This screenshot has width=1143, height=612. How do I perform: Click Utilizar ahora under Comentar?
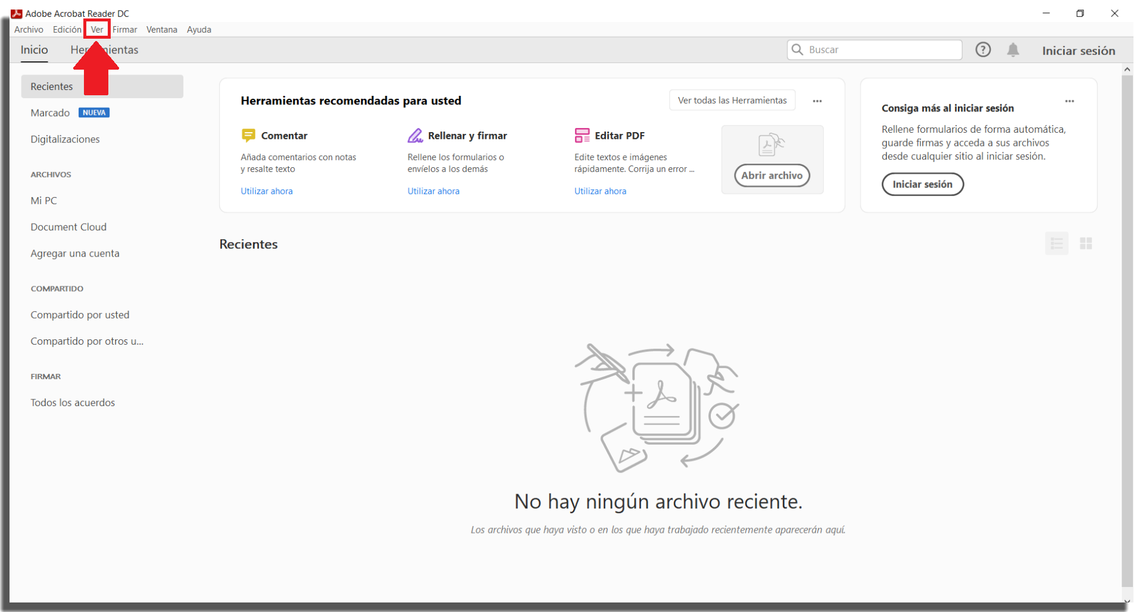pyautogui.click(x=267, y=191)
